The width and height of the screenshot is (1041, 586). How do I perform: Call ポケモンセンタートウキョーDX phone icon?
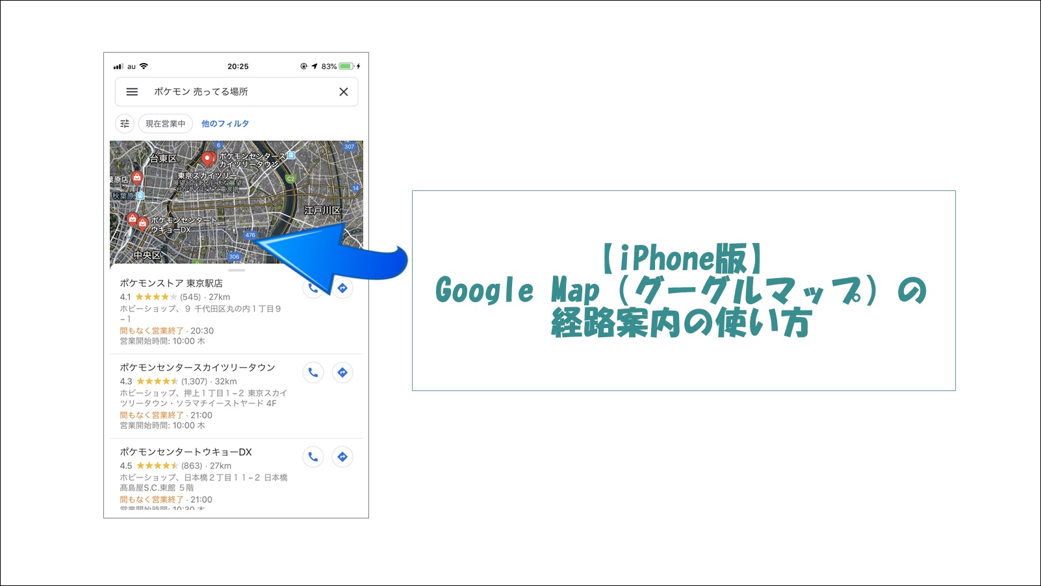(x=313, y=457)
